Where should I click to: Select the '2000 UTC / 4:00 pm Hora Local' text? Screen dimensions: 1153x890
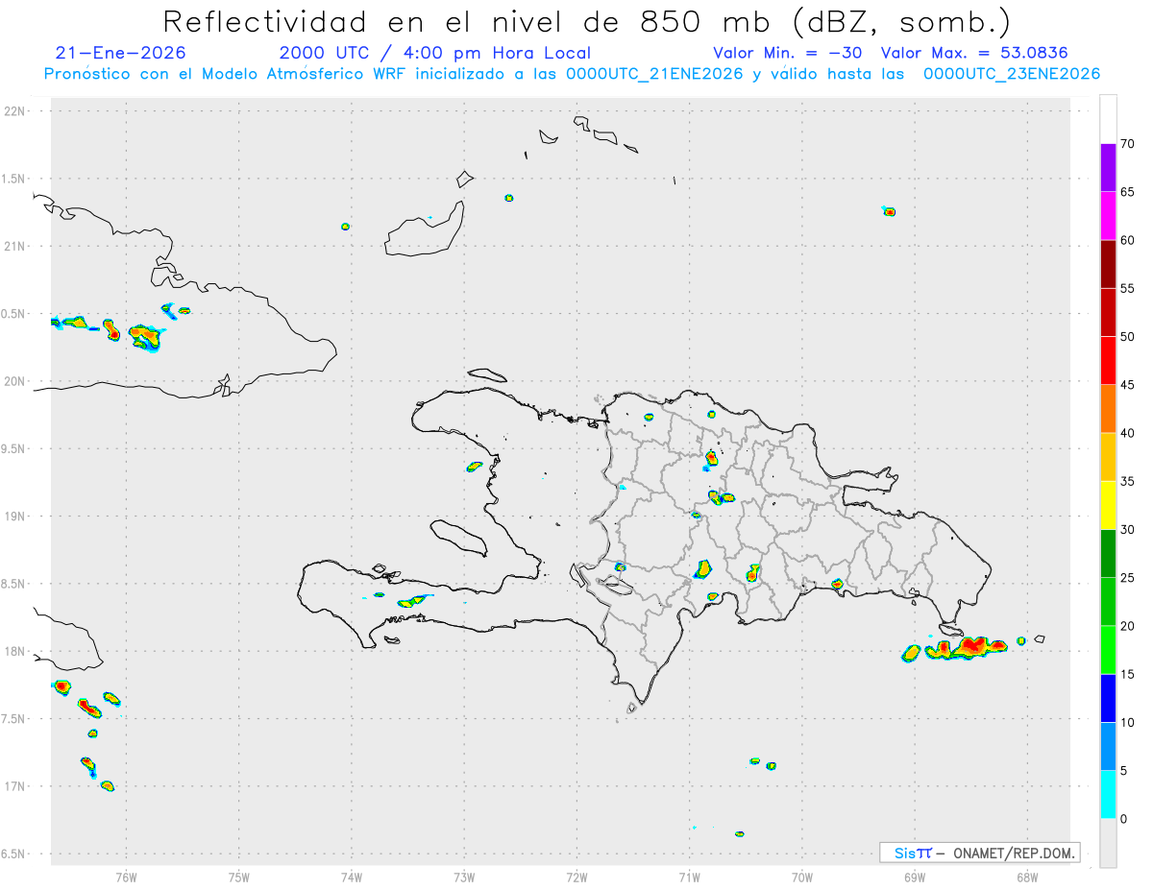click(x=435, y=53)
